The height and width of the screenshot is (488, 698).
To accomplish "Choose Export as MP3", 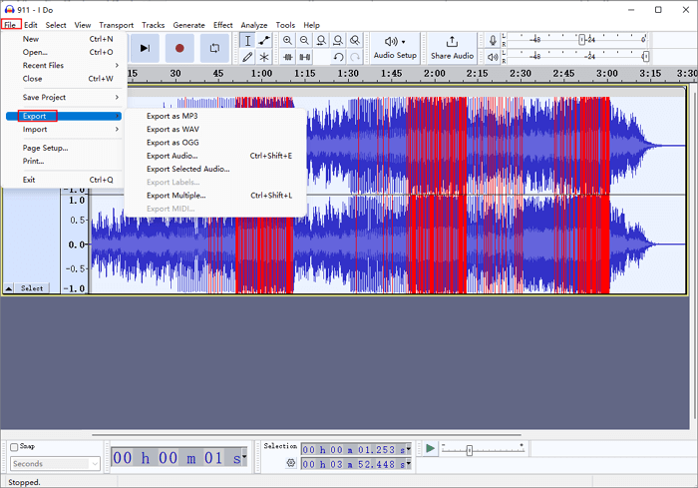I will coord(172,116).
